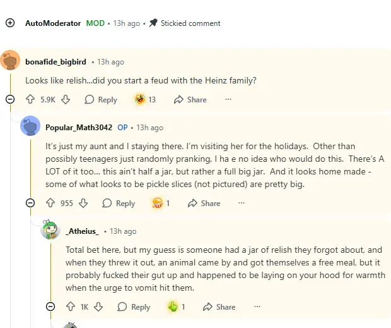Upvote bonafide_bigbird's relish comment

(30, 99)
